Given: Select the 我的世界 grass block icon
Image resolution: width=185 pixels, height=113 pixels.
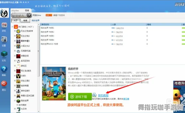Looking at the screenshot, I should point(18,101).
